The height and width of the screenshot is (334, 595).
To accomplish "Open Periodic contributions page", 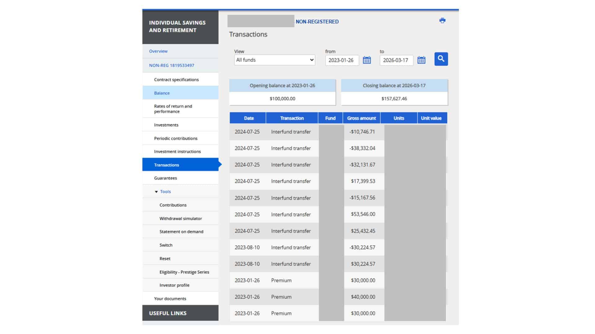I will tap(175, 138).
